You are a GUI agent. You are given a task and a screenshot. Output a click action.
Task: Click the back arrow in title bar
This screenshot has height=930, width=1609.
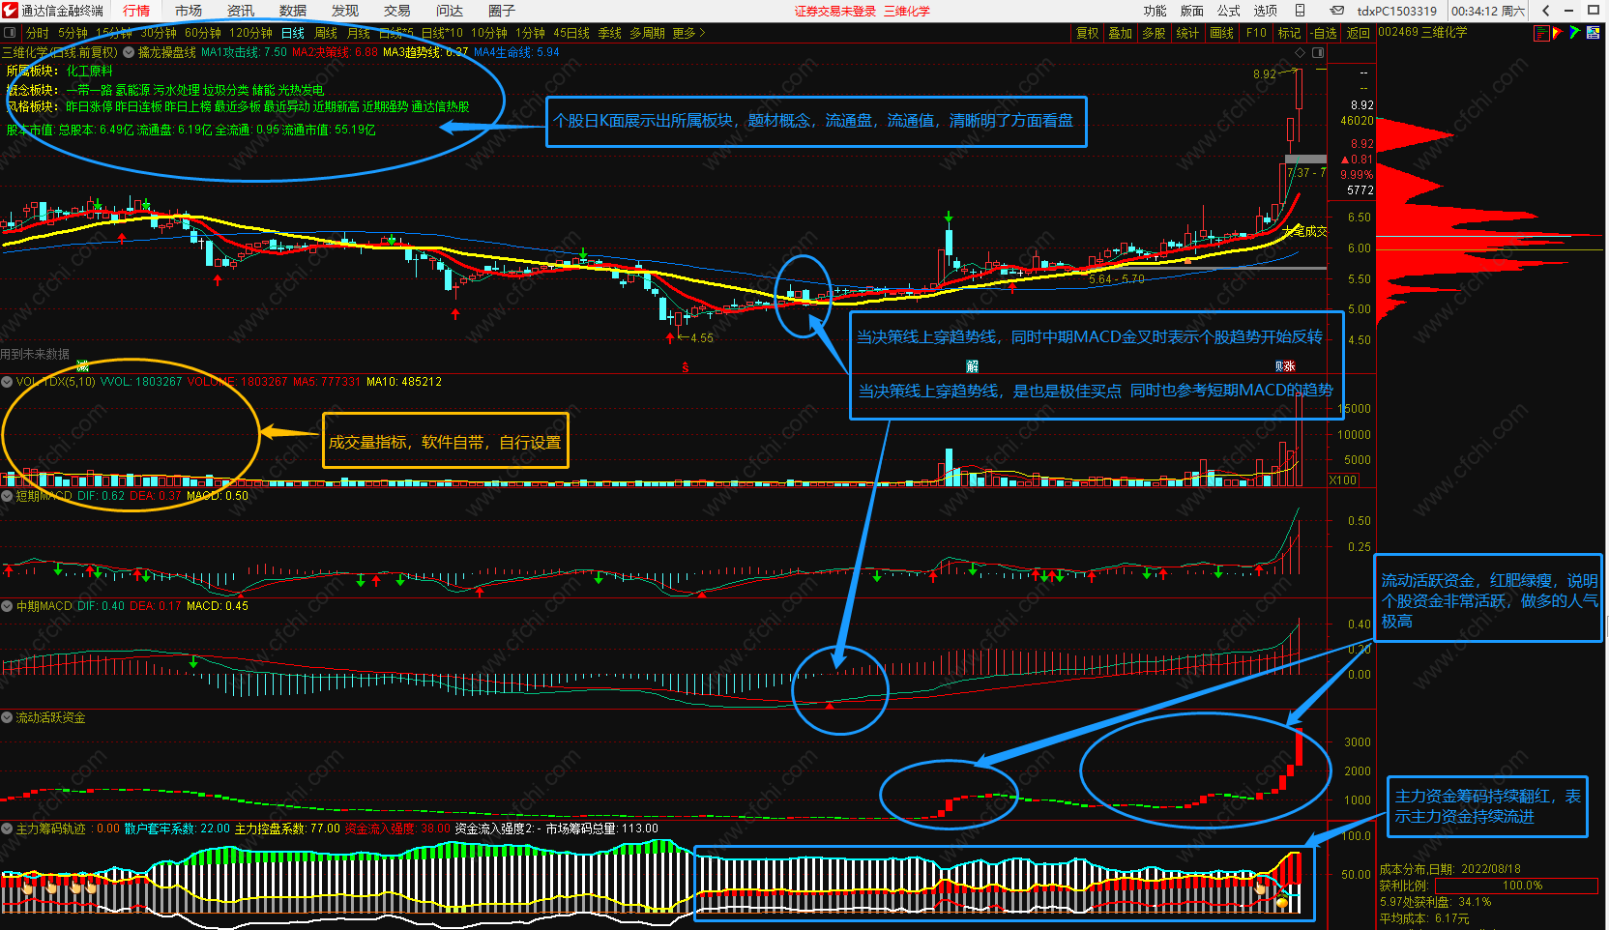(1546, 11)
